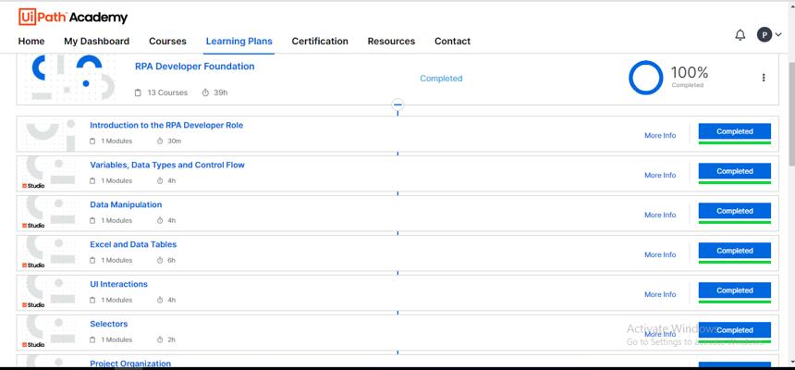Click the vertical page scrollbar
This screenshot has height=370, width=795.
click(x=789, y=185)
